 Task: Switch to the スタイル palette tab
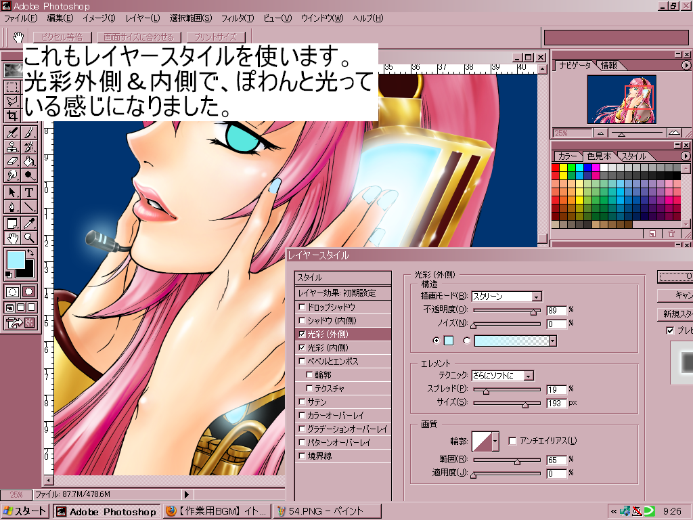point(633,156)
